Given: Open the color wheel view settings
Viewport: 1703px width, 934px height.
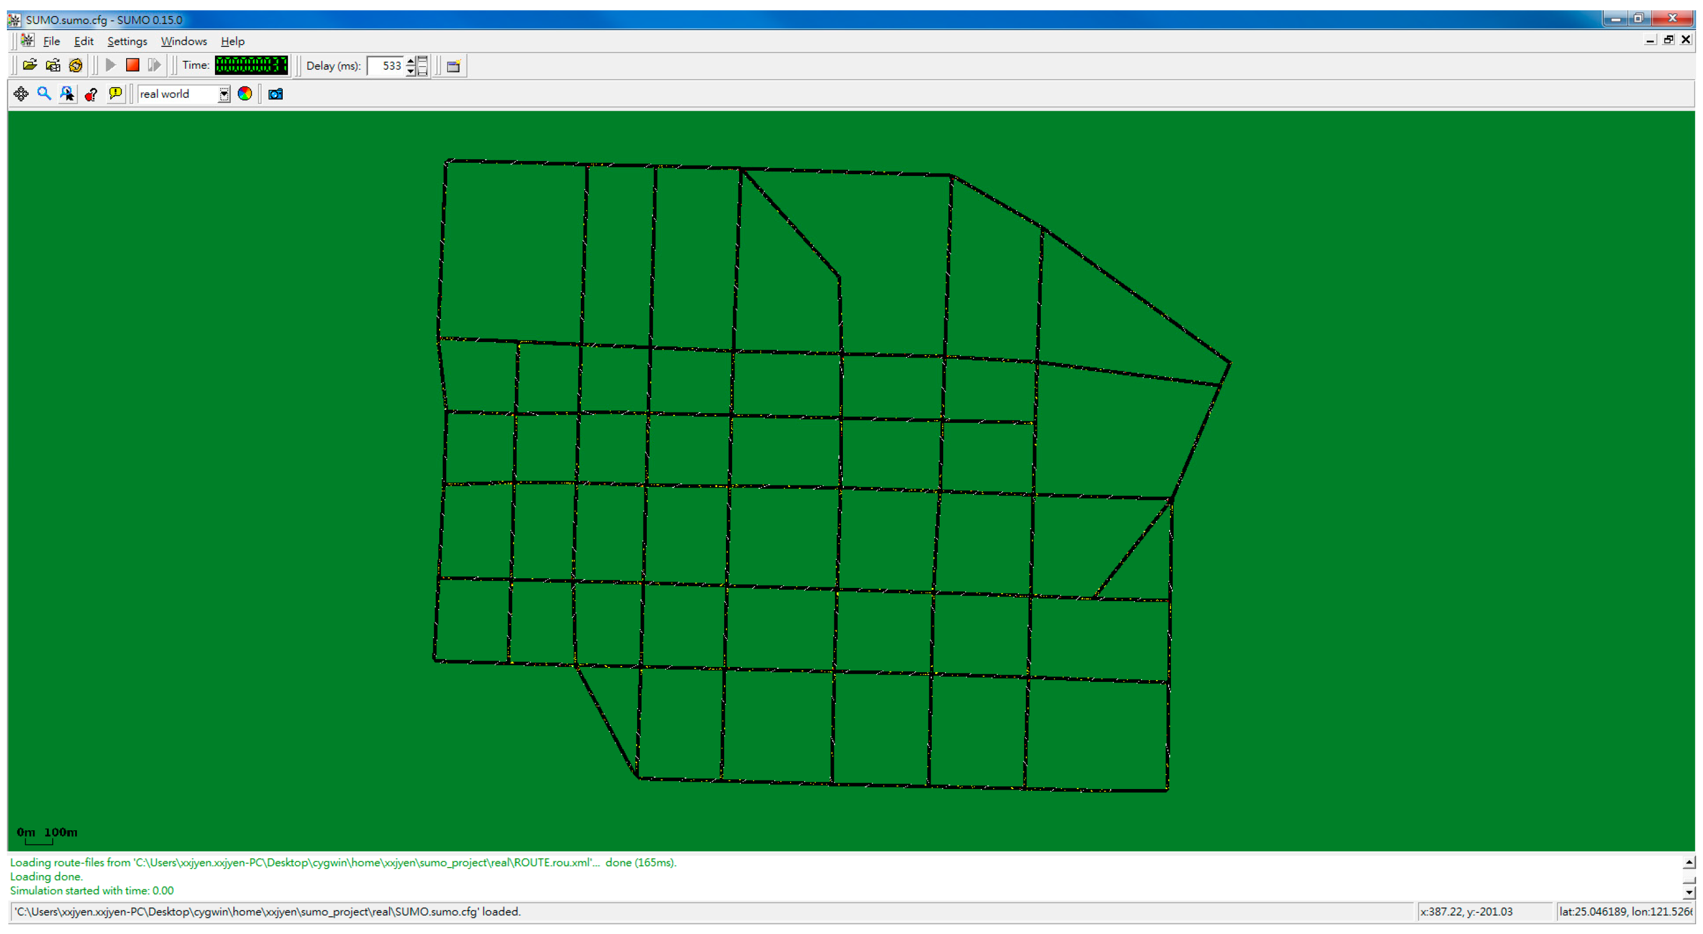Looking at the screenshot, I should click(x=245, y=94).
